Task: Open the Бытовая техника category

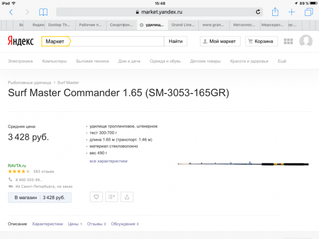Action: pos(93,61)
